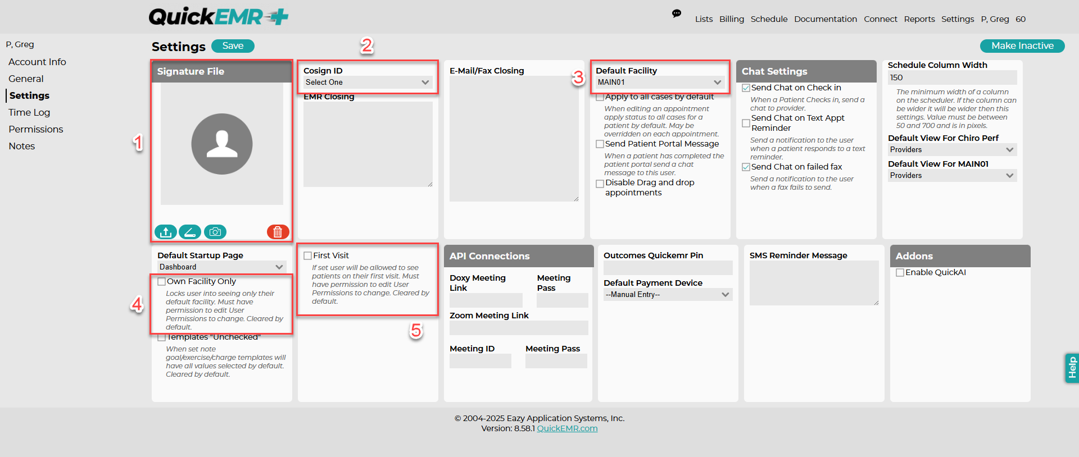
Task: Open the Help side tab
Action: point(1072,368)
